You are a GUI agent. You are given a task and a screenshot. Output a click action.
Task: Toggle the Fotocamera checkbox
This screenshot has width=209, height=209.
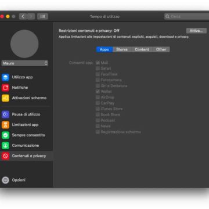tap(98, 80)
